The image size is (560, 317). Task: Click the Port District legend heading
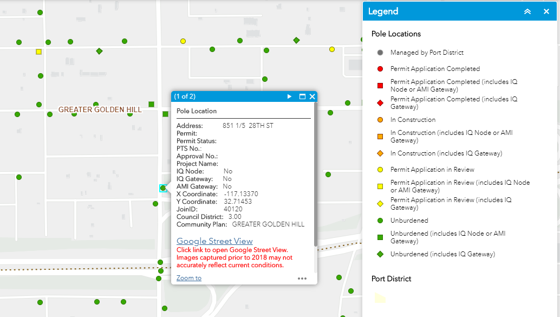(391, 279)
